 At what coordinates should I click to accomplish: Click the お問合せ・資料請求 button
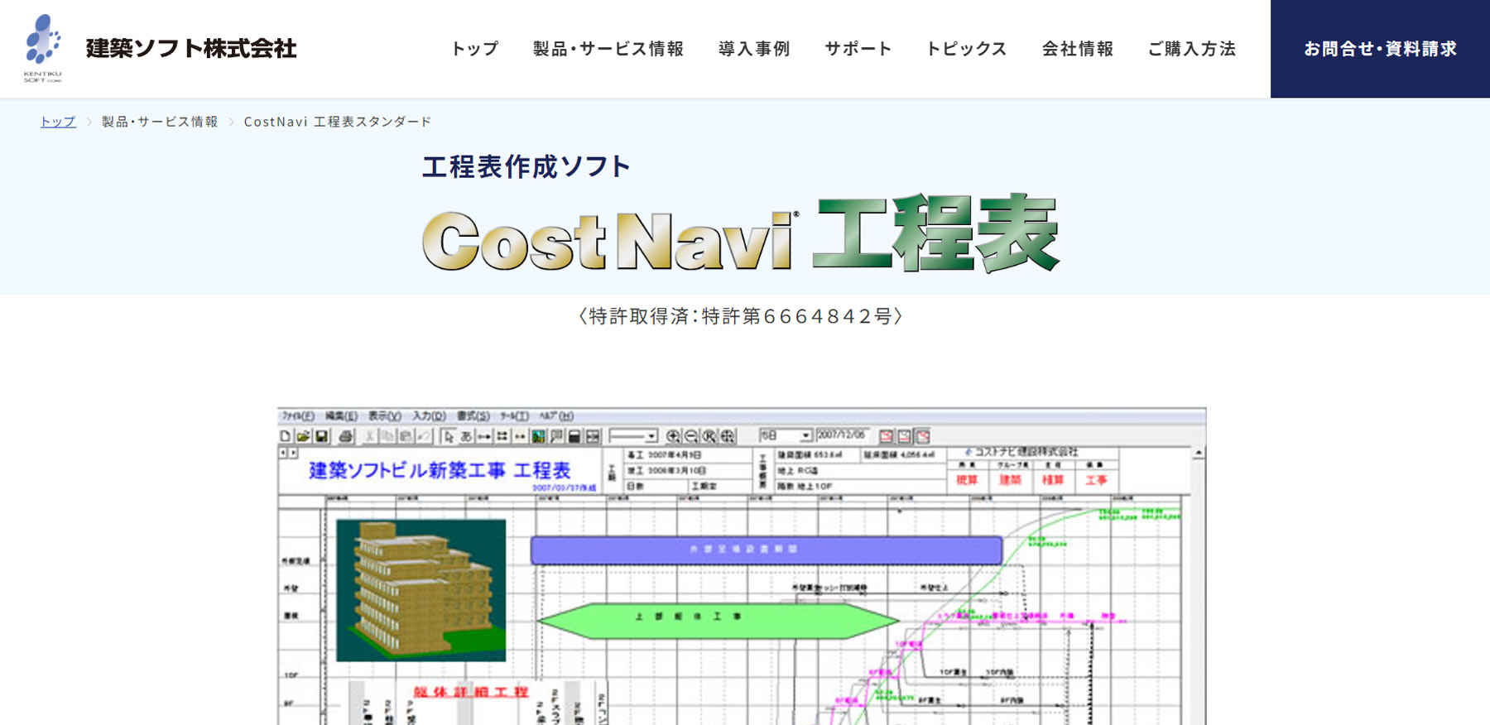click(1380, 49)
